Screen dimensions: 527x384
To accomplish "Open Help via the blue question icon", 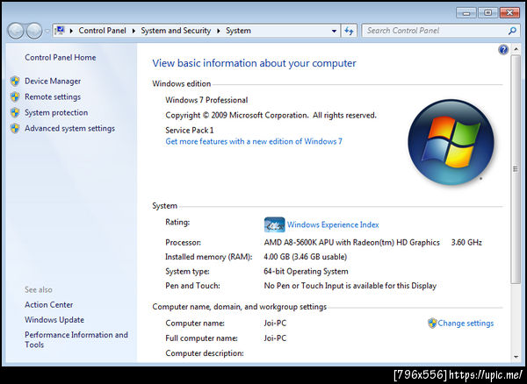I will click(503, 50).
